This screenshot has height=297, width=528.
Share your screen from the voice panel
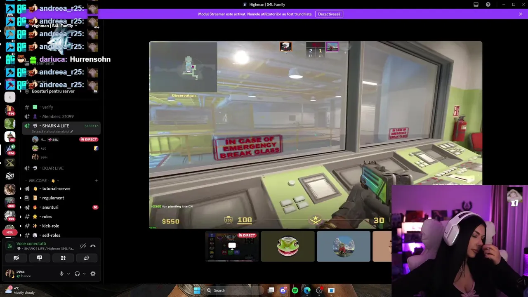(x=40, y=258)
